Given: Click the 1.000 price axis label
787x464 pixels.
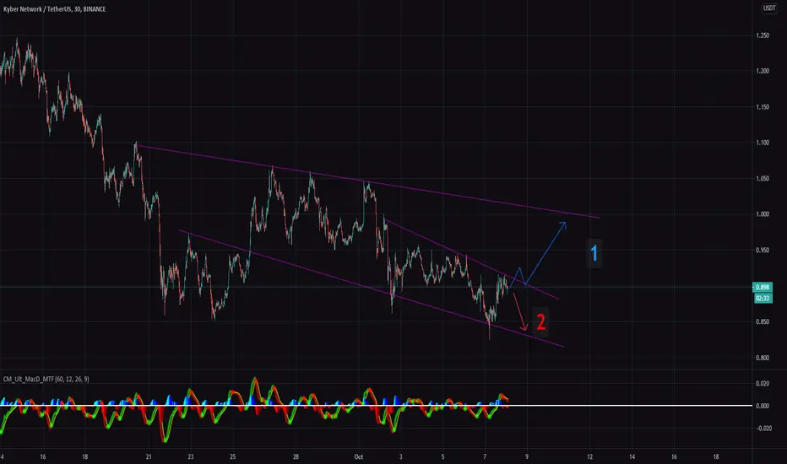Looking at the screenshot, I should [x=763, y=214].
